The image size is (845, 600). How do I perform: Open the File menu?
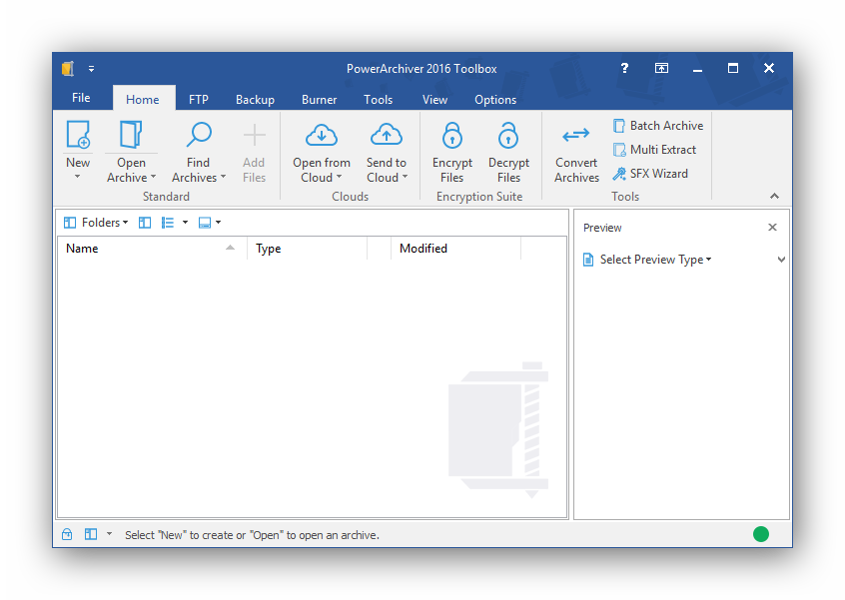tap(81, 98)
